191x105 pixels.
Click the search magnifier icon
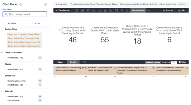click(x=6, y=14)
